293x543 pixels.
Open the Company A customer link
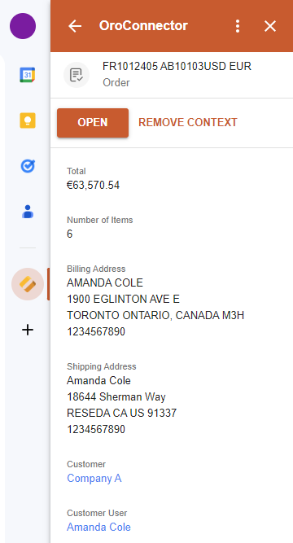94,478
